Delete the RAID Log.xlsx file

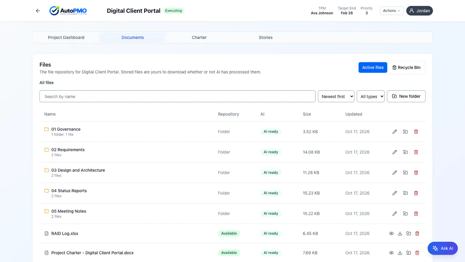[417, 234]
